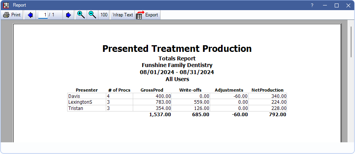Go to previous page with left arrow

click(30, 15)
